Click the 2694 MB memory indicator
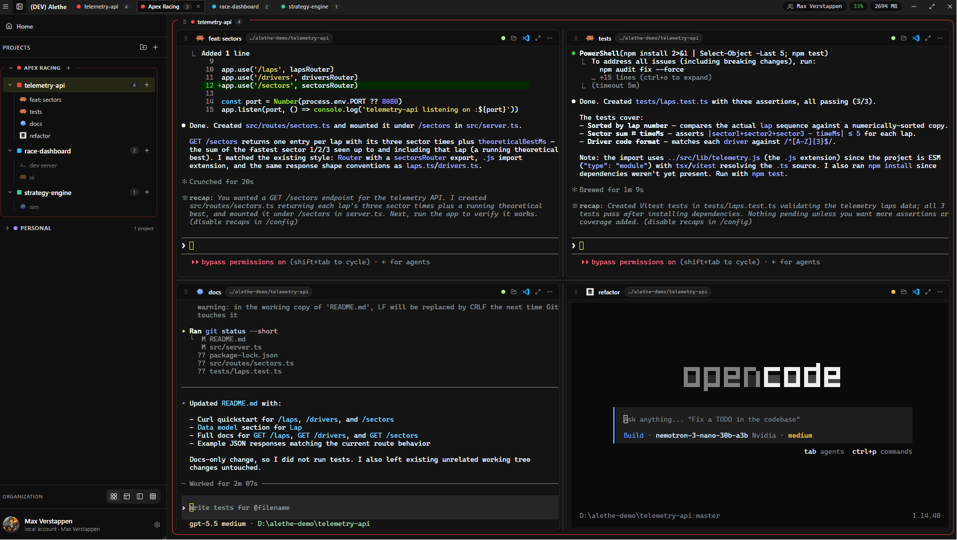 point(886,7)
